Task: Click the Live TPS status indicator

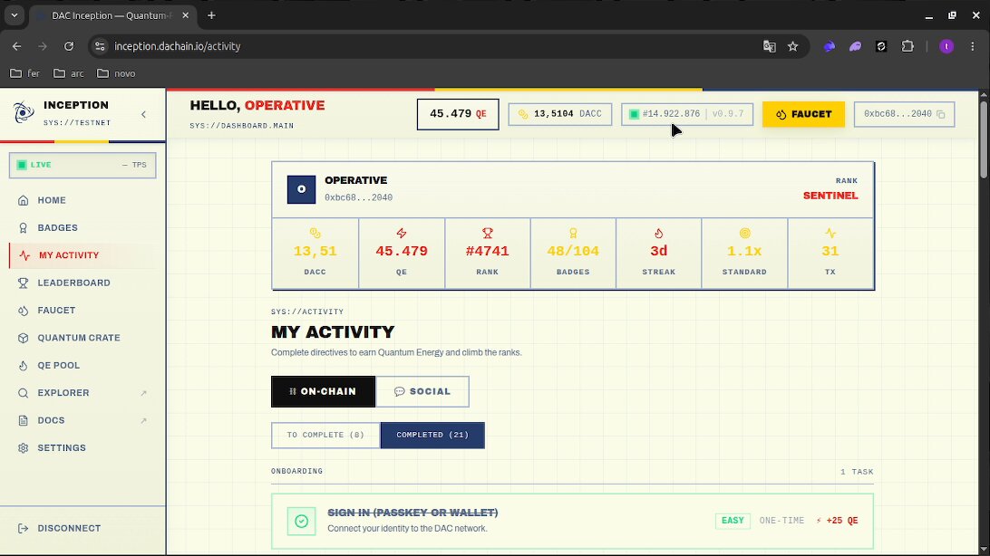Action: click(x=82, y=165)
